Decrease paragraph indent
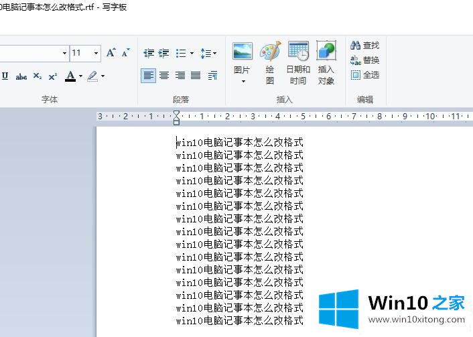 pos(149,54)
